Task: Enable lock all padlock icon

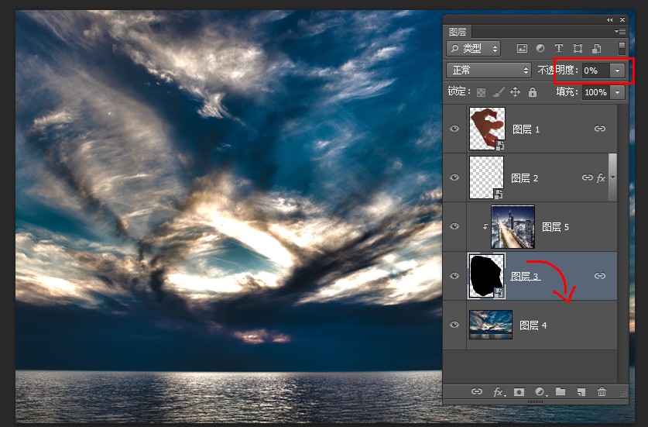Action: (x=533, y=92)
